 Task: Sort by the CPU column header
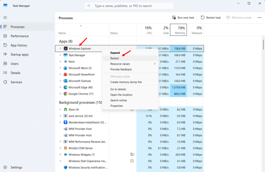tap(145, 30)
